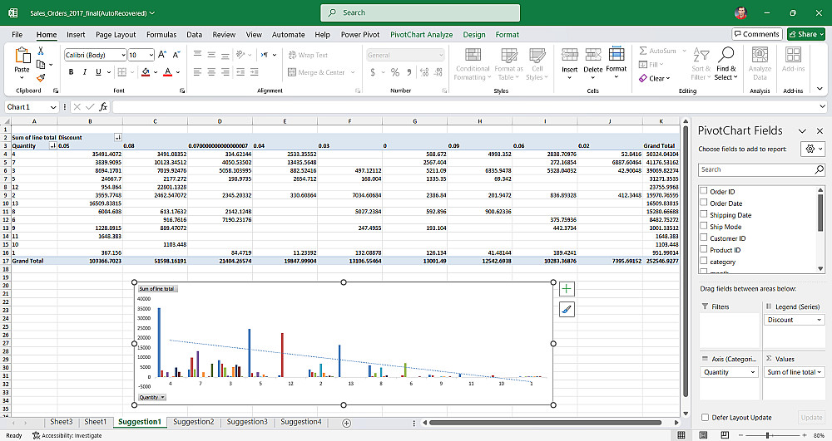Screen dimensions: 832x441
Task: Click the Format Painter brush icon
Action: (x=41, y=77)
